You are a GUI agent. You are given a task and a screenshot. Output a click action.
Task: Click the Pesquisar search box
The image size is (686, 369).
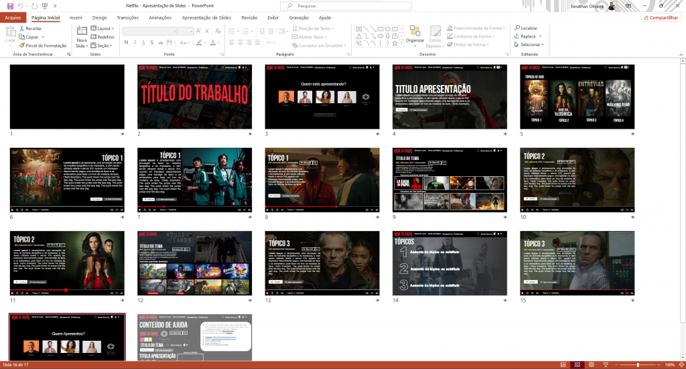click(x=346, y=6)
